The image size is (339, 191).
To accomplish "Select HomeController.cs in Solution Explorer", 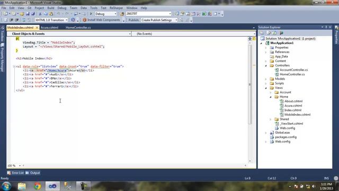I will [x=292, y=74].
